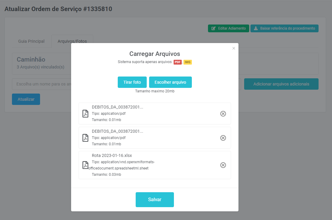This screenshot has height=220, width=332.
Task: Click the file icon of first DEBITOS_DA entry
Action: click(85, 114)
